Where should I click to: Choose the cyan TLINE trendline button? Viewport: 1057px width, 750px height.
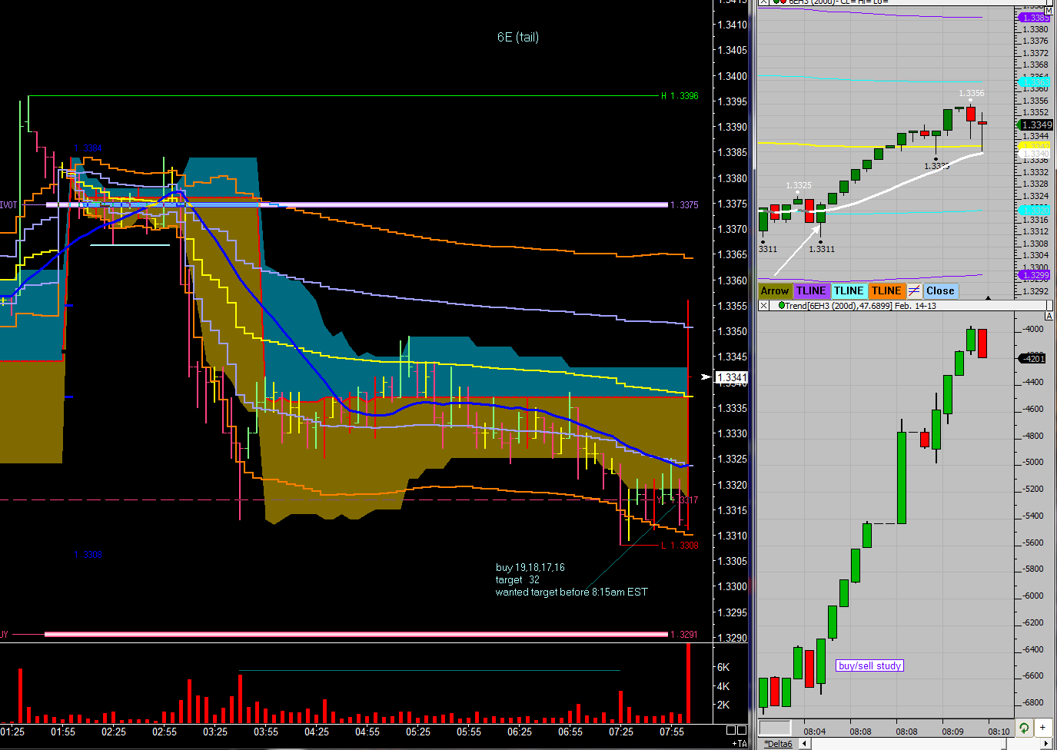coord(849,291)
